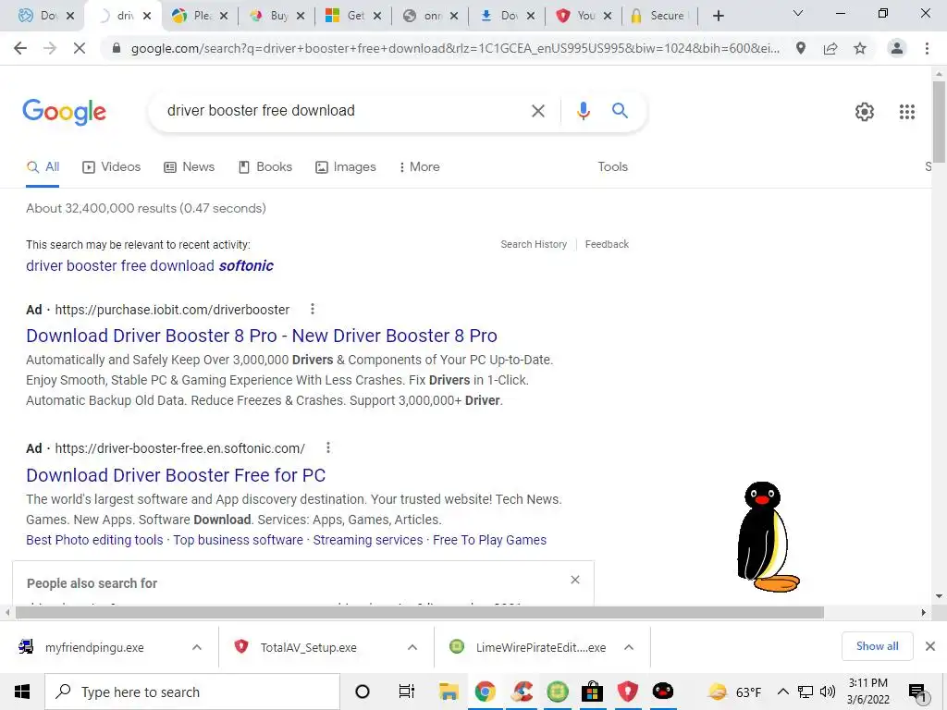This screenshot has width=947, height=710.
Task: Open Free To Play Games sitelink
Action: pos(490,540)
